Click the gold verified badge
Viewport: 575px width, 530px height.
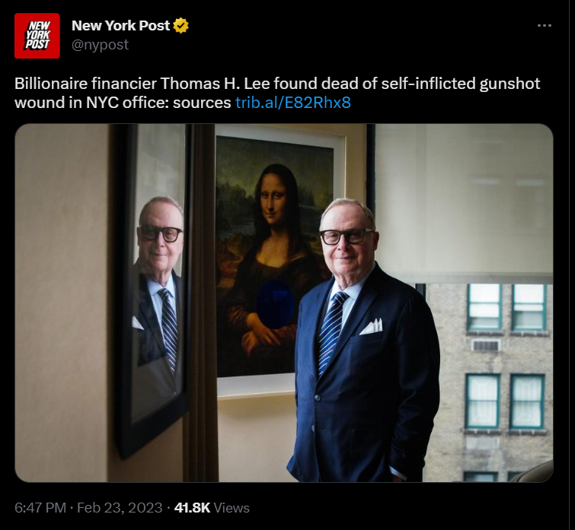click(x=180, y=26)
